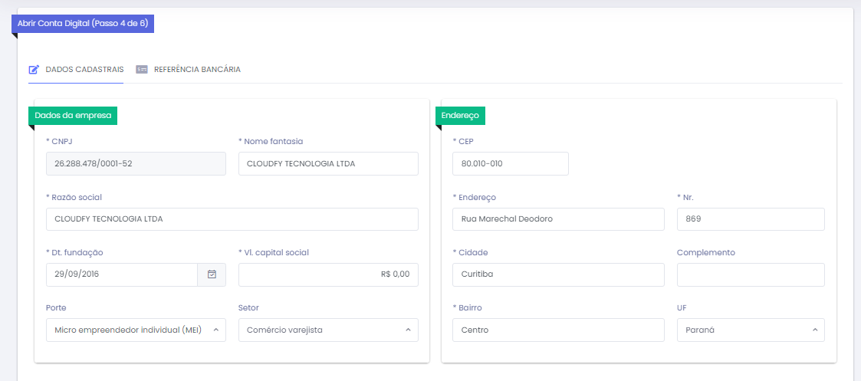Click the Nr. address number field
The width and height of the screenshot is (861, 381).
751,219
